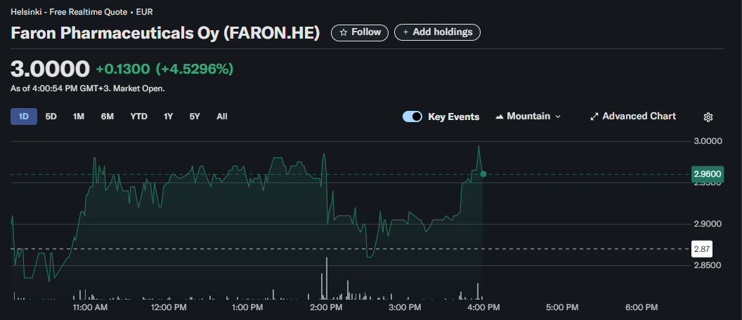Click the 2.9600 current price tag
The width and height of the screenshot is (742, 320).
click(x=708, y=174)
